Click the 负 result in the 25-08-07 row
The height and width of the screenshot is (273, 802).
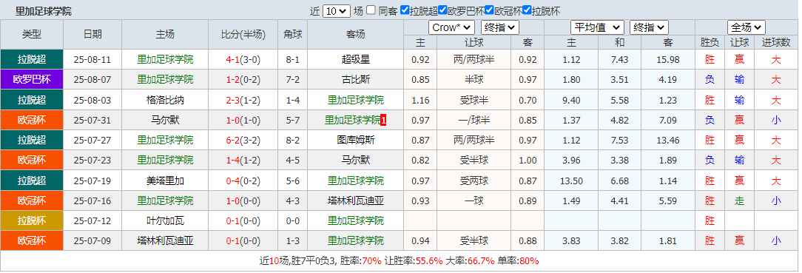click(710, 80)
